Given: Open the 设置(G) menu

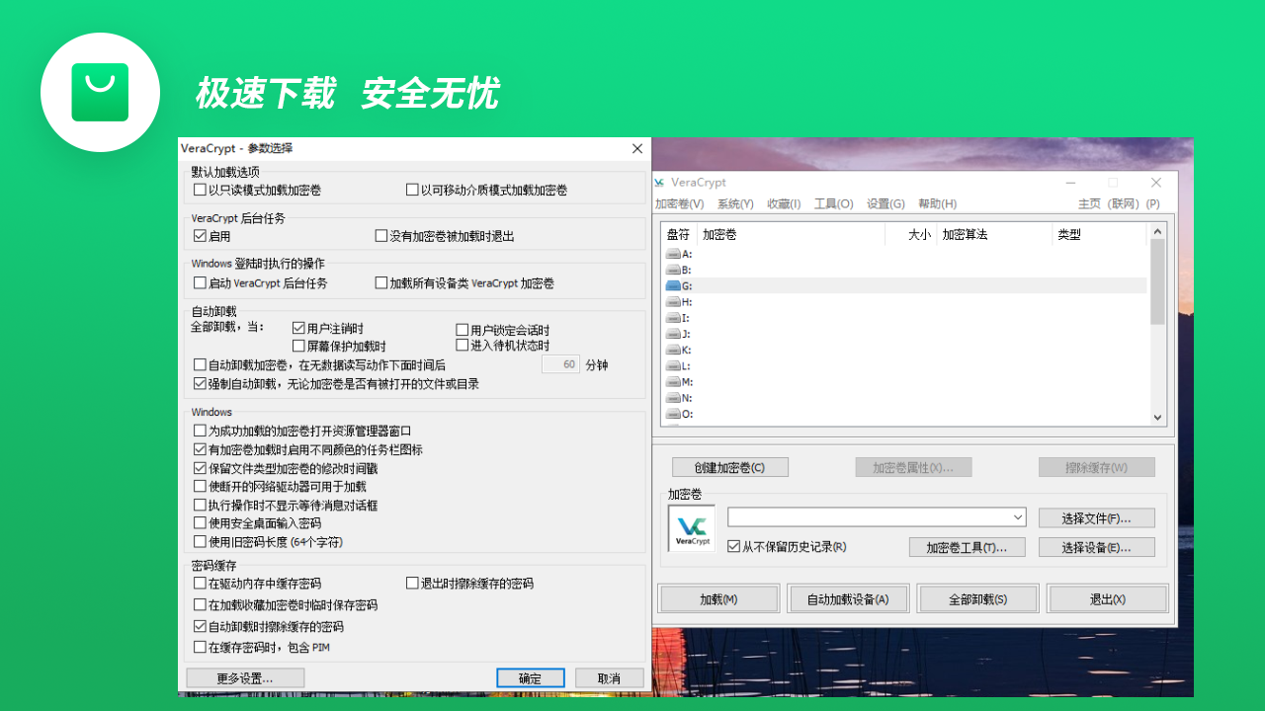Looking at the screenshot, I should pos(885,203).
